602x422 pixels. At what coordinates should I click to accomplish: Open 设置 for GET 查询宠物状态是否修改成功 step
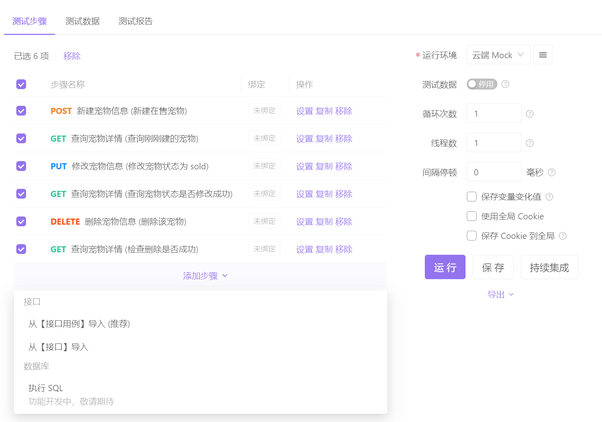(x=305, y=194)
